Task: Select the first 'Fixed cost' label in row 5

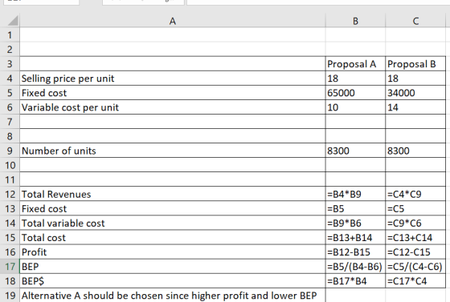Action: point(173,93)
